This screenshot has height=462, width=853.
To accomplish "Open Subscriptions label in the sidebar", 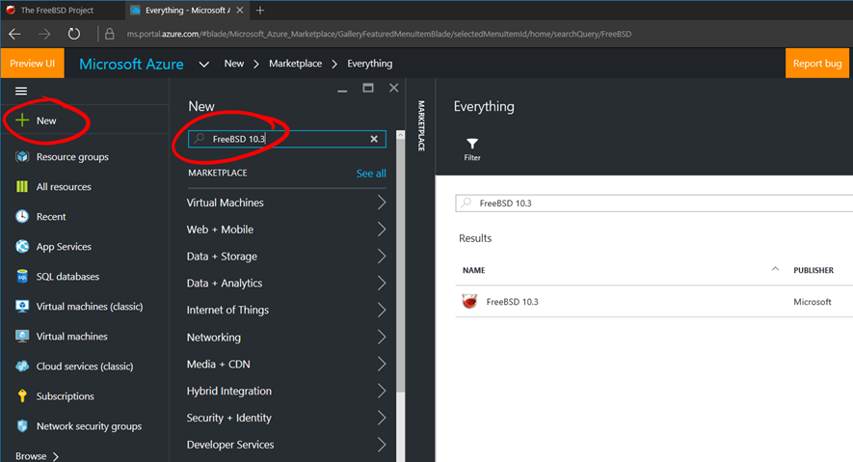I will point(66,396).
